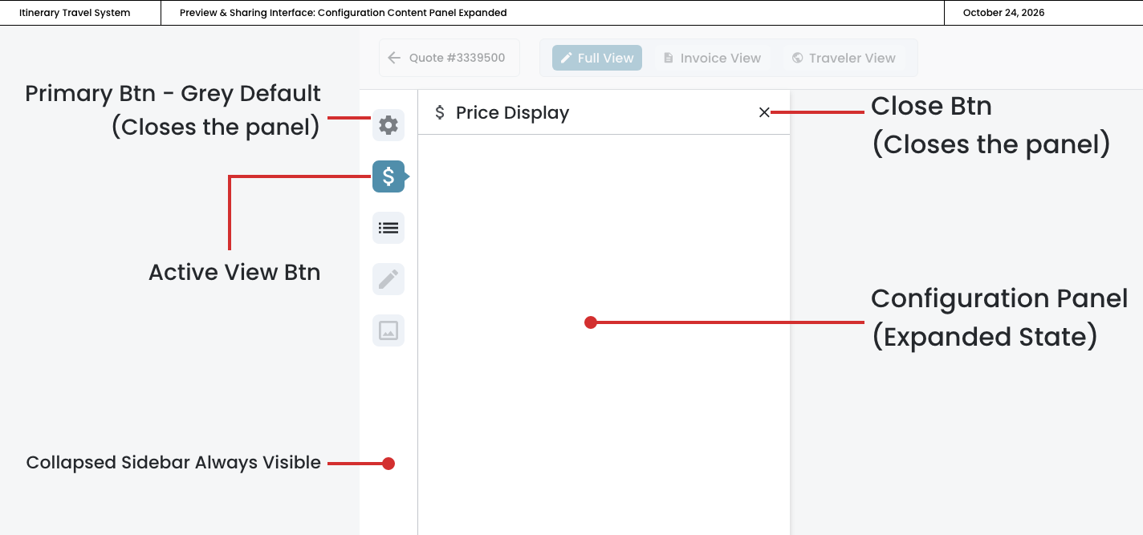Click the Preview & Sharing Interface title
Viewport: 1143px width, 535px height.
click(343, 13)
